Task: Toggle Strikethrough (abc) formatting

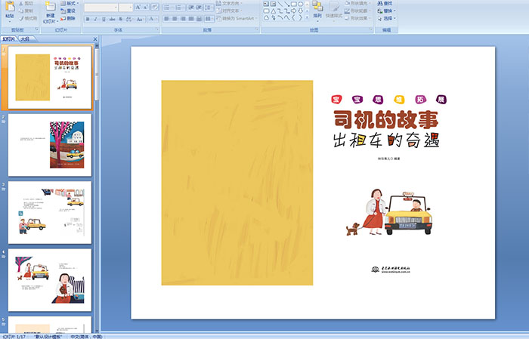Action: (x=112, y=19)
